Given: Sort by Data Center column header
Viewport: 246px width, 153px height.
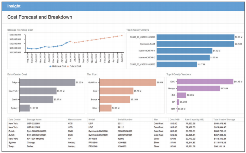Looking at the screenshot, I should (x=14, y=120).
